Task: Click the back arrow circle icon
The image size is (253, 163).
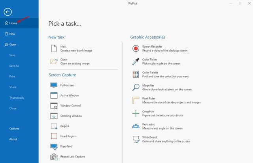Action: pos(8,12)
